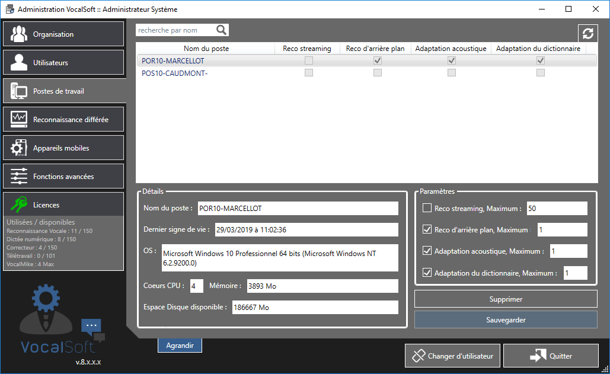610x374 pixels.
Task: Click the Reconnaissance différée waveform icon
Action: (19, 119)
